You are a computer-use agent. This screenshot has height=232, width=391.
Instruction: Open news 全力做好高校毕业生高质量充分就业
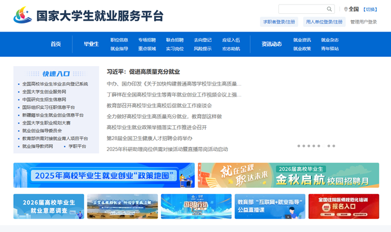coord(164,117)
